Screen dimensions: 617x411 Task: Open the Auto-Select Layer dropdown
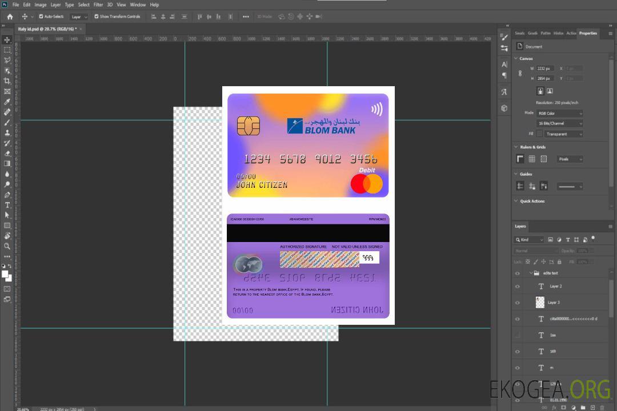(79, 17)
